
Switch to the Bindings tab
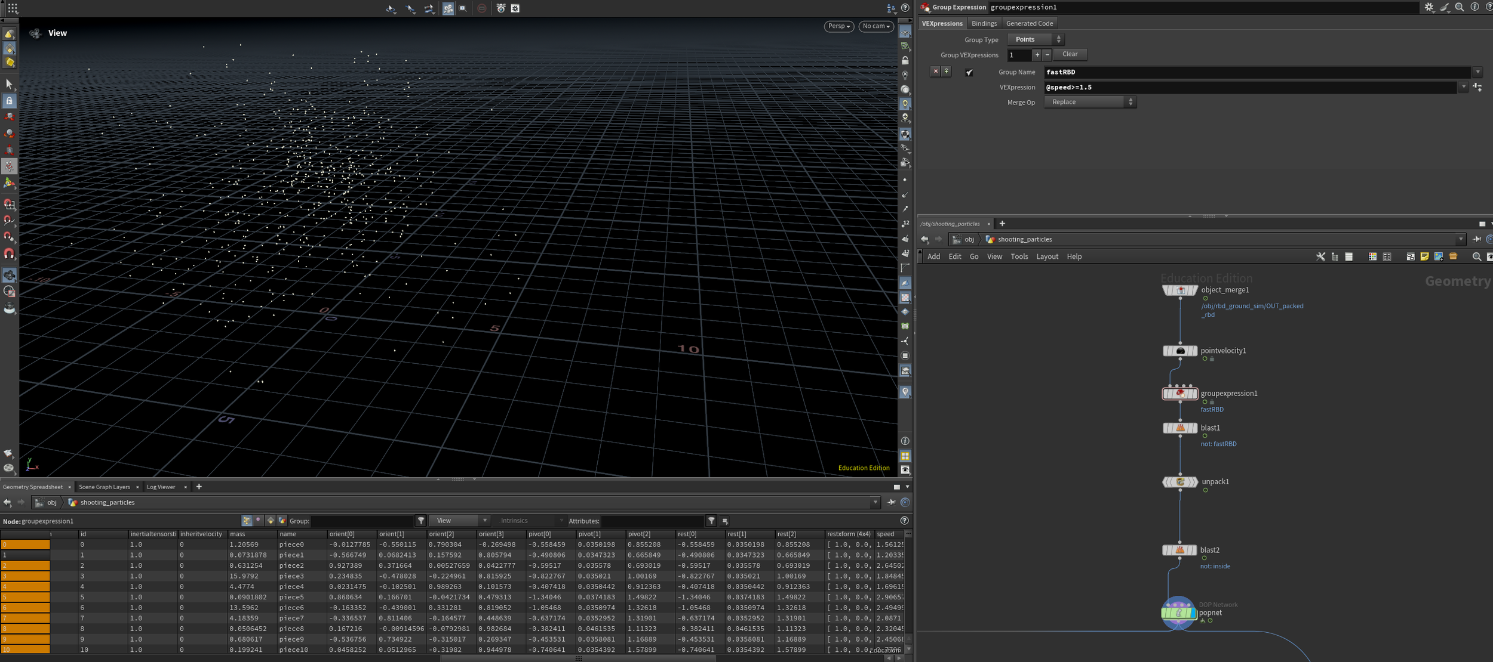coord(984,23)
